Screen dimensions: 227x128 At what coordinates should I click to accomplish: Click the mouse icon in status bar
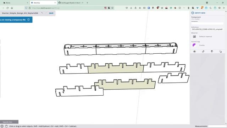(6, 126)
